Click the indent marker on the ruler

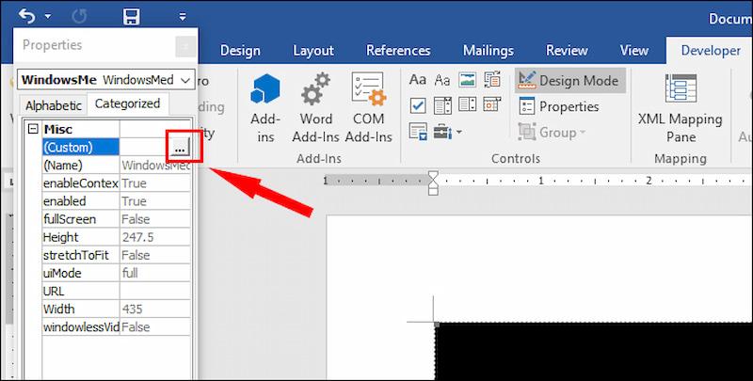coord(433,183)
